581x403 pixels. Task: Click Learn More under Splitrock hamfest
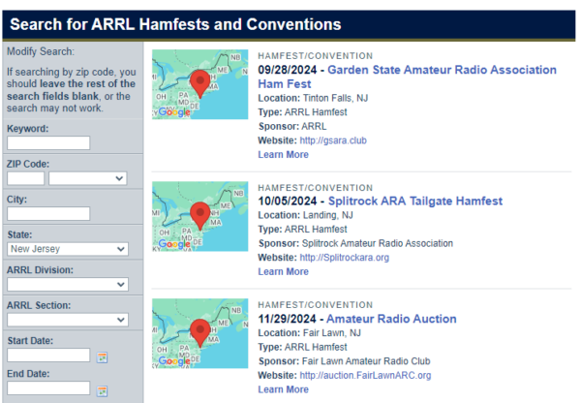[x=283, y=272]
